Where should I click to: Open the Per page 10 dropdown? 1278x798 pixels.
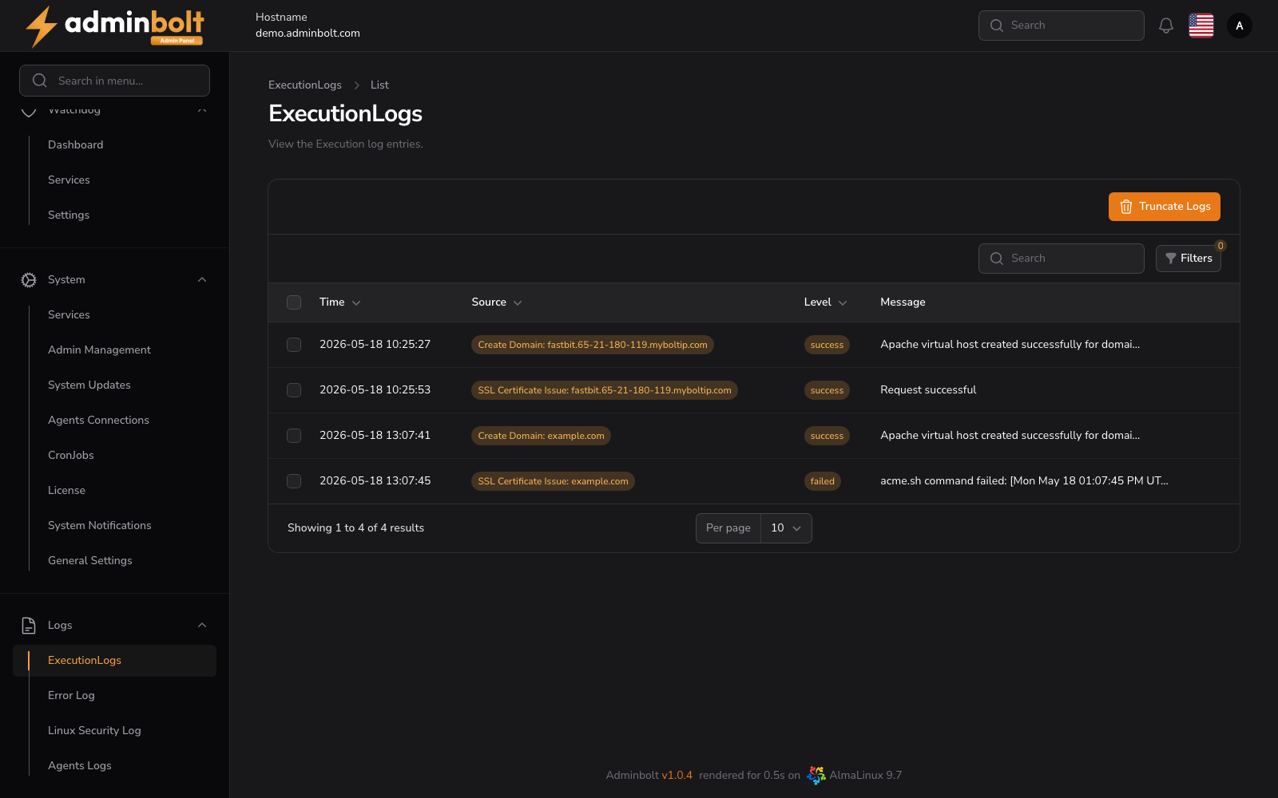[786, 528]
